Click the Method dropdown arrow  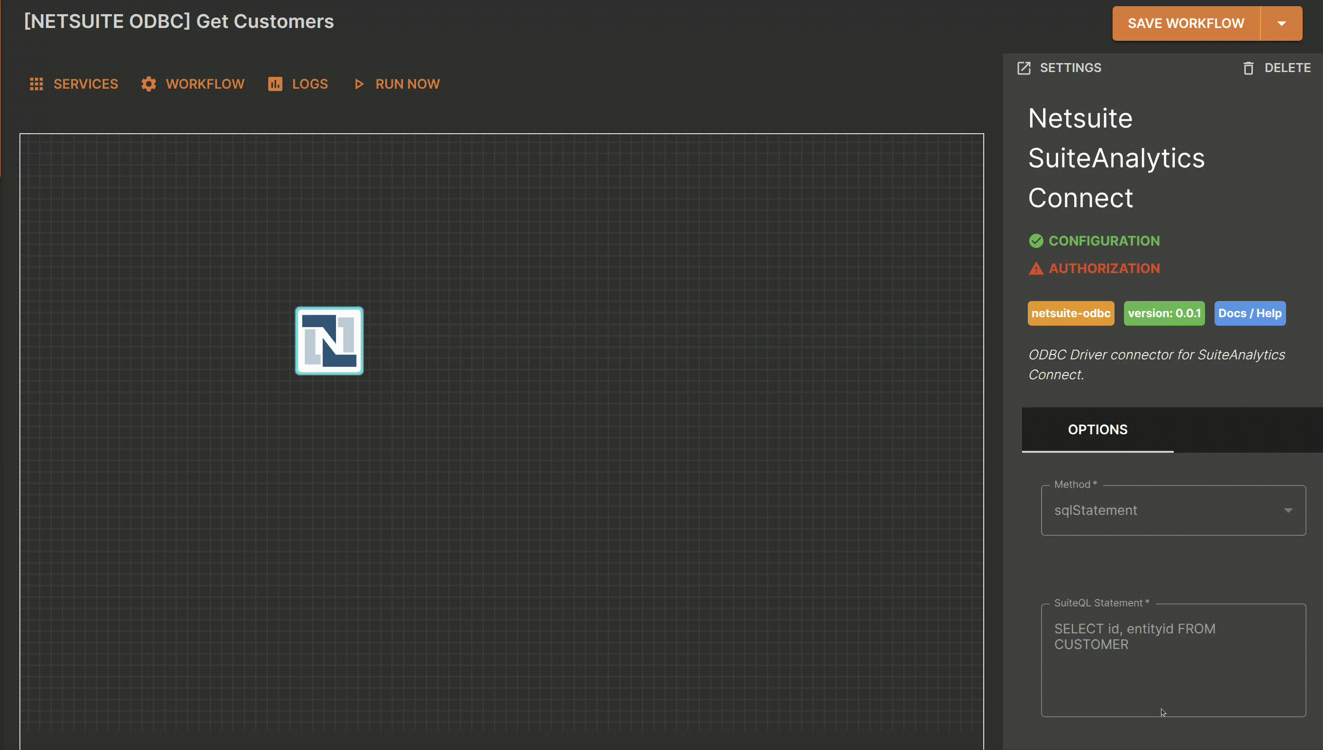click(x=1288, y=511)
